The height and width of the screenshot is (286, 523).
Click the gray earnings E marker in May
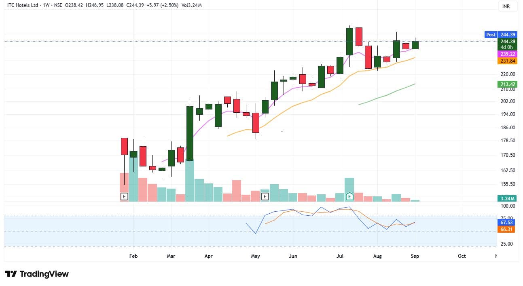click(265, 197)
